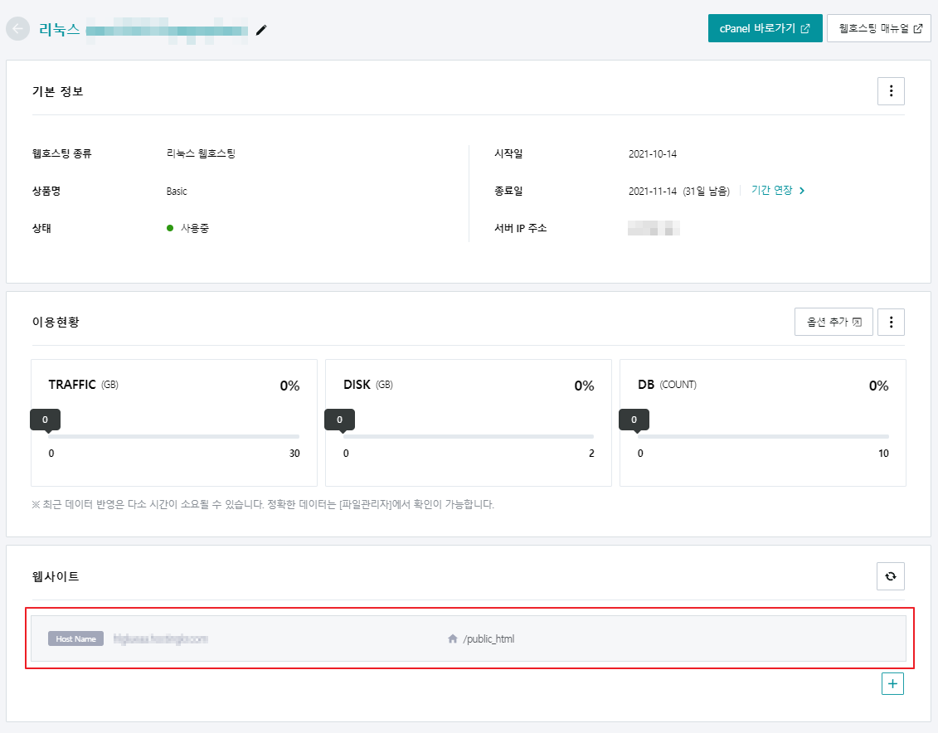The height and width of the screenshot is (733, 938).
Task: Click the blurred server IP address
Action: 654,228
